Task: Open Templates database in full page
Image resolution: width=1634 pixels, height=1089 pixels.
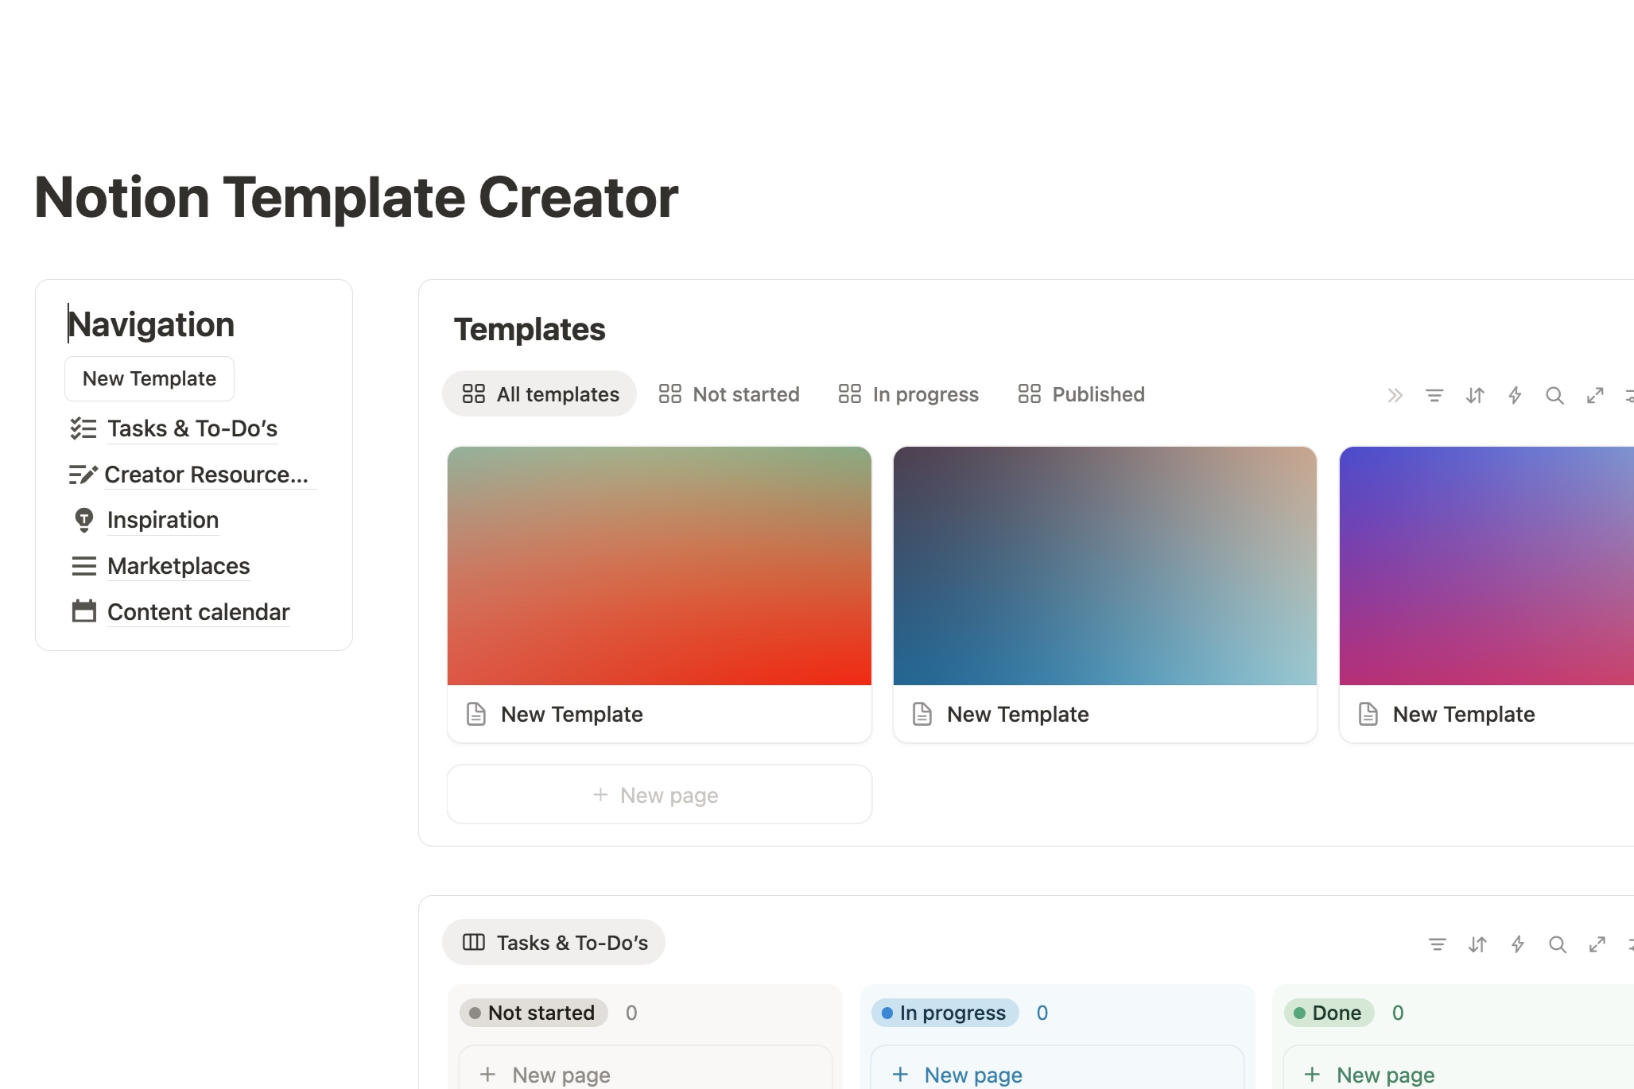Action: (x=1595, y=395)
